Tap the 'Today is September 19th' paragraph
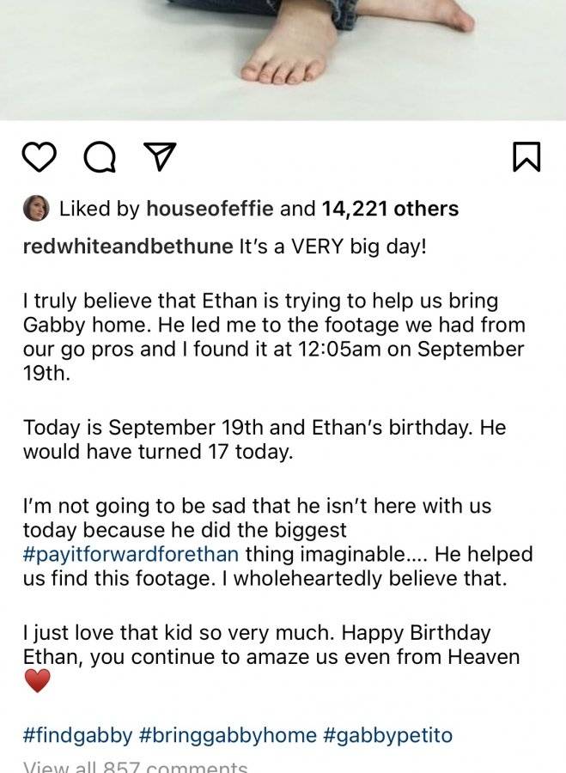566x773 pixels. point(265,439)
